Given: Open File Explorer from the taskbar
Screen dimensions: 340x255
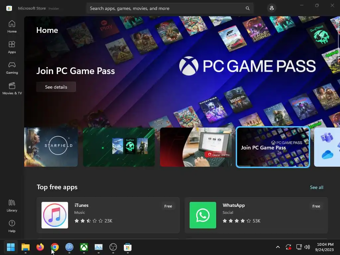Looking at the screenshot, I should 25,247.
